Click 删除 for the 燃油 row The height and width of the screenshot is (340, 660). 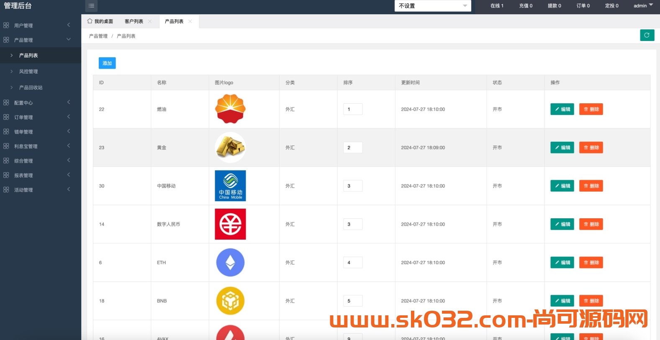(591, 109)
